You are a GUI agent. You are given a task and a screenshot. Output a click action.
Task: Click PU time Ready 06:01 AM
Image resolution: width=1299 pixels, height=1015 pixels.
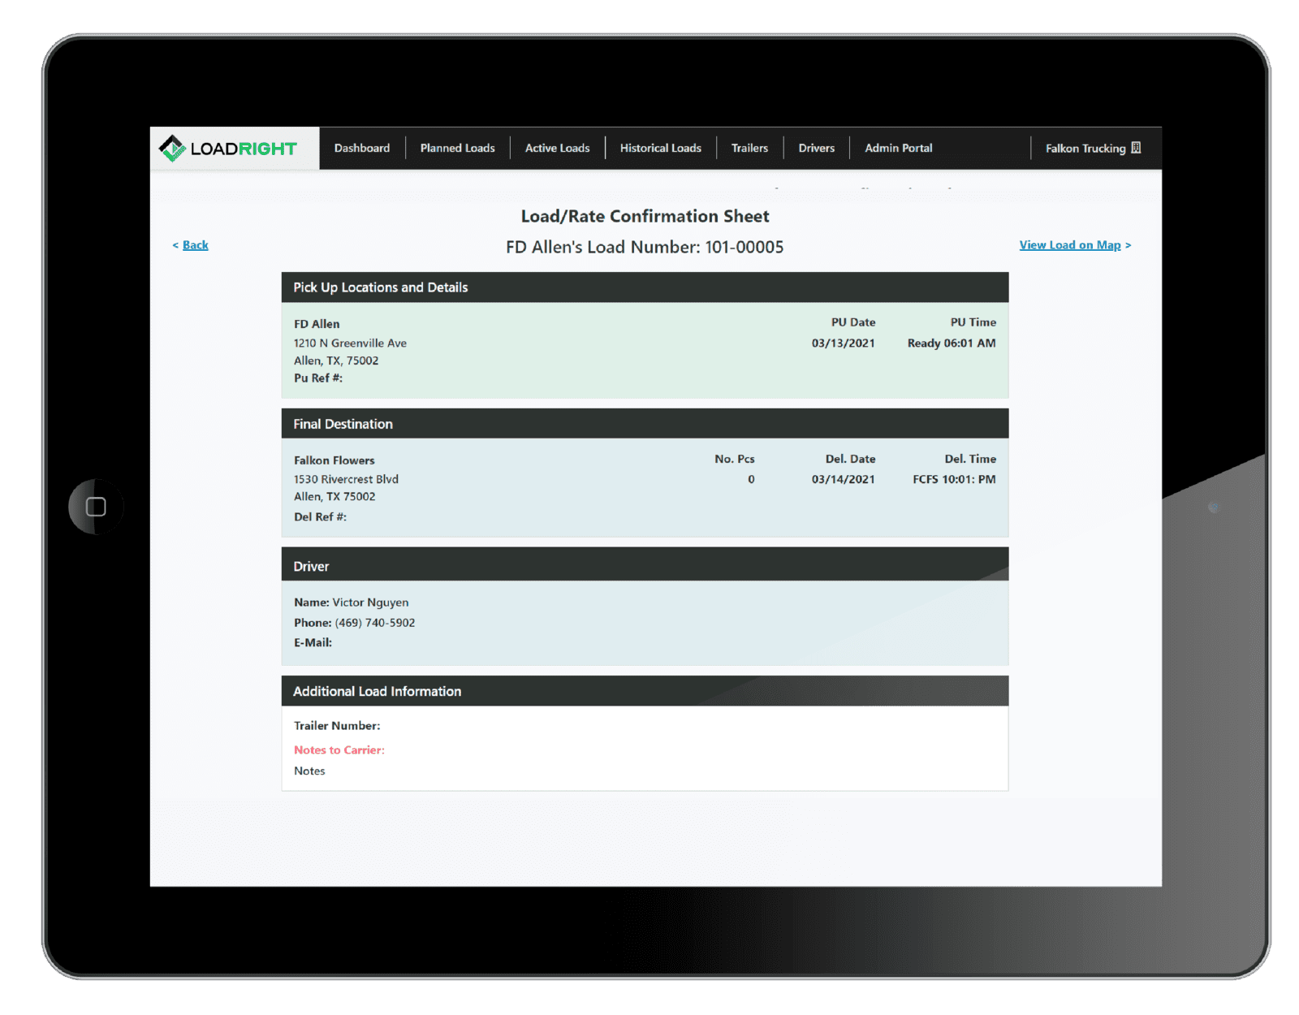(x=952, y=343)
